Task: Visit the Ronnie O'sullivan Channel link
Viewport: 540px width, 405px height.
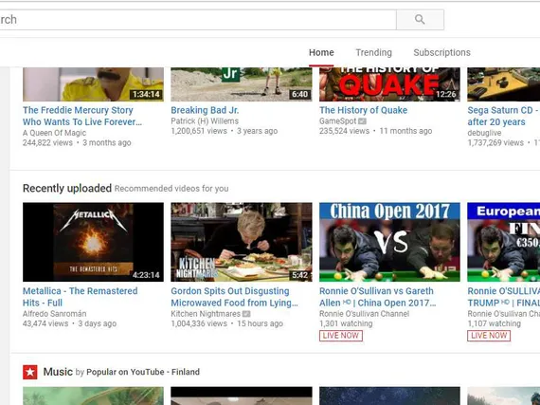Action: [364, 314]
